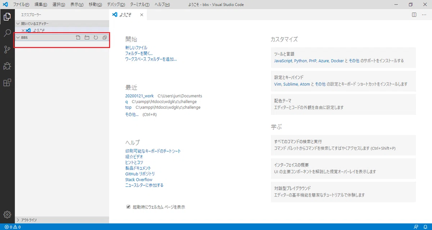Viewport: 432px width, 230px height.
Task: Open the 編集(E) menu
Action: point(41,5)
